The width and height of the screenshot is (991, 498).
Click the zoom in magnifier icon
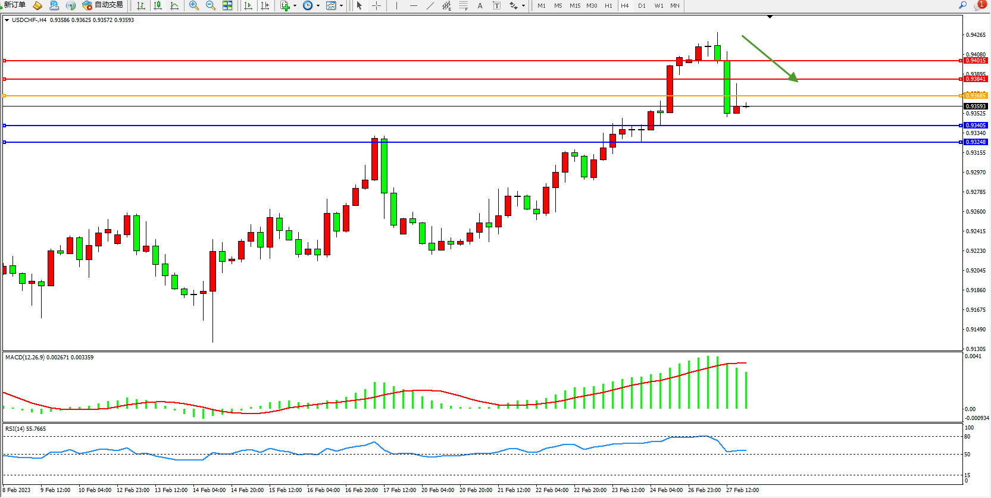point(194,5)
